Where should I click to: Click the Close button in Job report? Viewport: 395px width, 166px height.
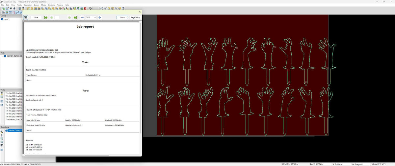[122, 17]
